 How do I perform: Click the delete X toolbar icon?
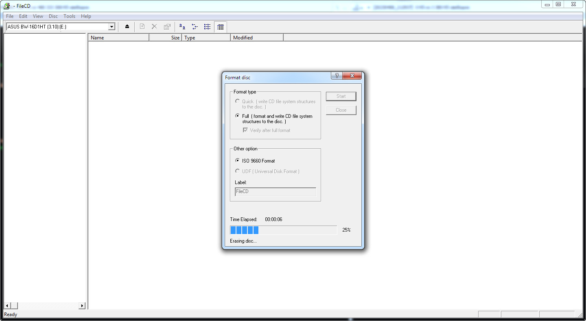154,27
